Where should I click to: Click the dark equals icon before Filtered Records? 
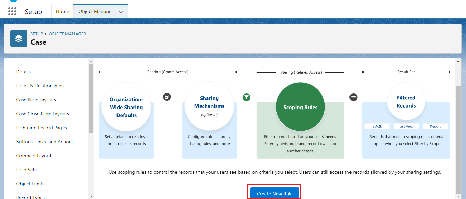click(x=353, y=97)
